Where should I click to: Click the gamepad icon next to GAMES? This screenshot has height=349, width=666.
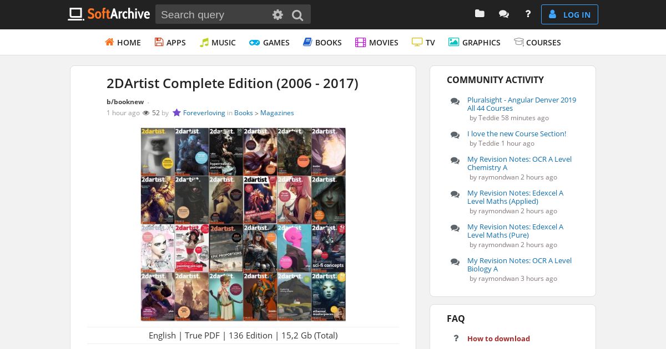click(254, 42)
